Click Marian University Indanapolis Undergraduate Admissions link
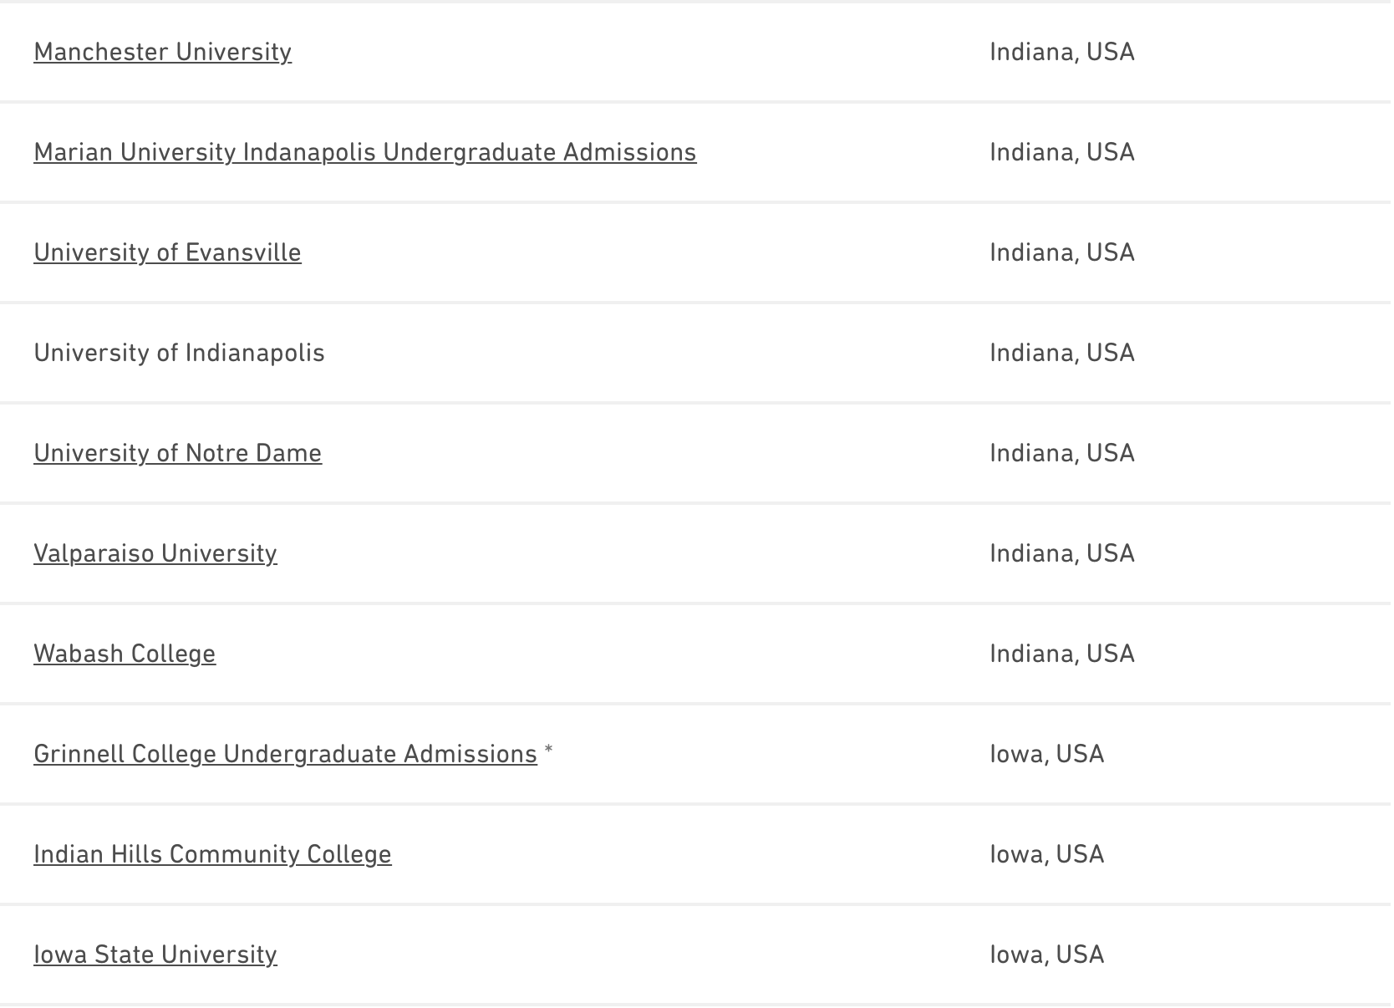Image resolution: width=1394 pixels, height=1008 pixels. point(364,152)
